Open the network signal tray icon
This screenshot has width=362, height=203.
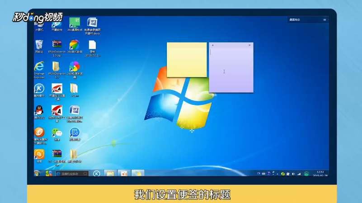299,174
